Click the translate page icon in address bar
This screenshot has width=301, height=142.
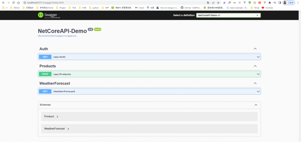208,3
